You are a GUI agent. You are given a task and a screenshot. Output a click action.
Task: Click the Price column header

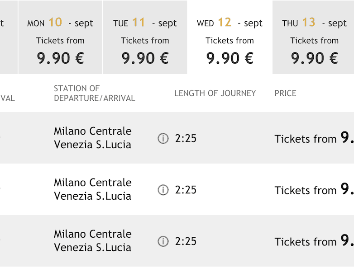(285, 93)
